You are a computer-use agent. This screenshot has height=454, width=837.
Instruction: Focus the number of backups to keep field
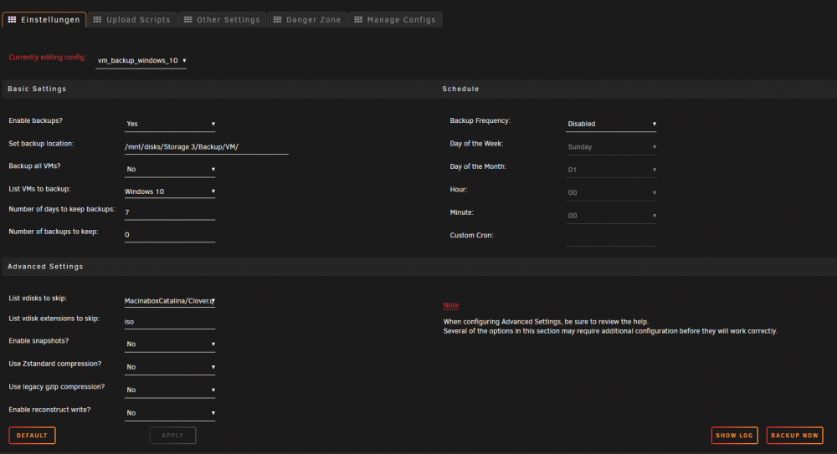coord(170,235)
